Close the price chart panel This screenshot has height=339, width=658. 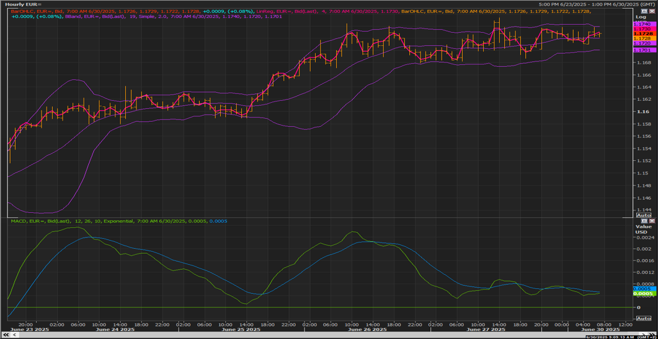652,11
